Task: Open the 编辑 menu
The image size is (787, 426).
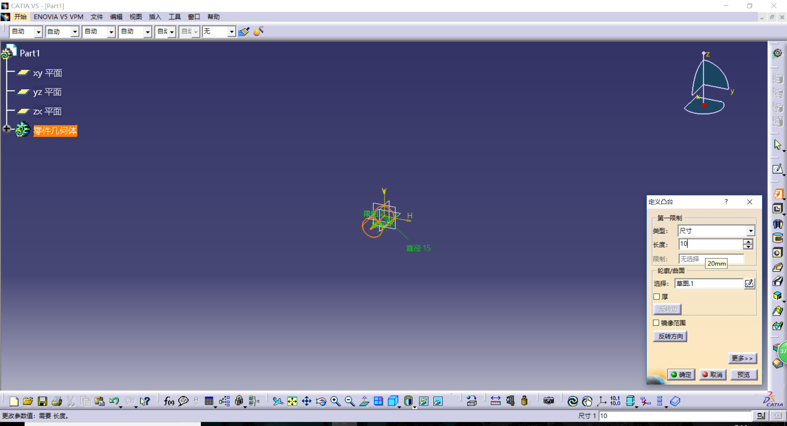Action: (x=116, y=17)
